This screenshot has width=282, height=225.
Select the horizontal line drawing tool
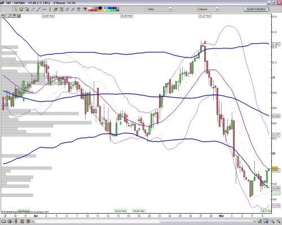[45, 9]
